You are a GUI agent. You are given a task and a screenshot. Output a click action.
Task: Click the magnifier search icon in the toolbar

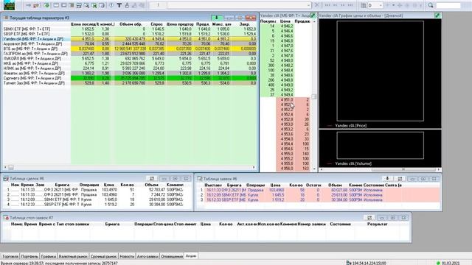pos(431,5)
